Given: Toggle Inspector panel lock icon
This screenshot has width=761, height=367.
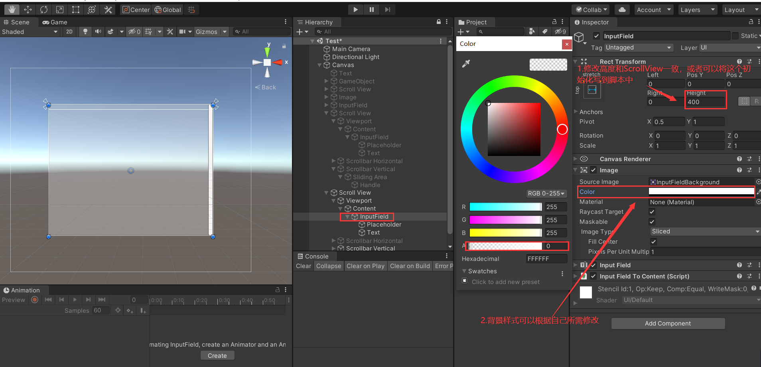Looking at the screenshot, I should [751, 22].
